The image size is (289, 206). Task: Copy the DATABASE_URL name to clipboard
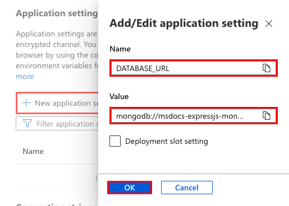tap(267, 68)
